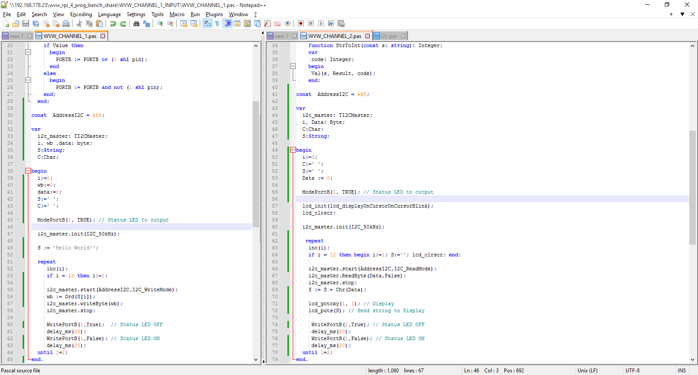The height and width of the screenshot is (375, 698).
Task: Open the Replace dialog icon
Action: coord(147,24)
